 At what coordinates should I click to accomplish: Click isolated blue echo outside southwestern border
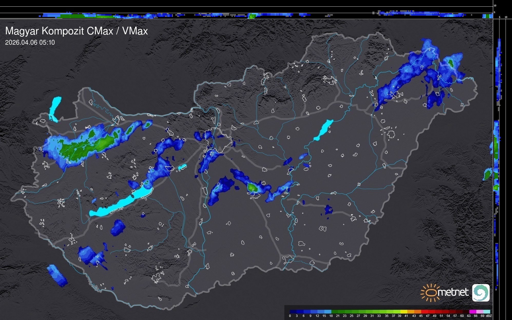tap(57, 276)
